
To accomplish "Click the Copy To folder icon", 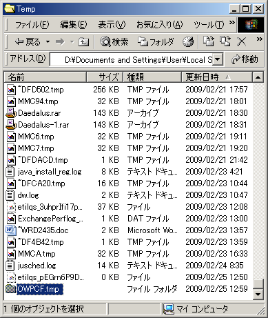I will pyautogui.click(x=225, y=41).
